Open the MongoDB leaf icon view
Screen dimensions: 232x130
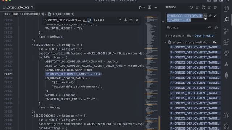point(226,75)
